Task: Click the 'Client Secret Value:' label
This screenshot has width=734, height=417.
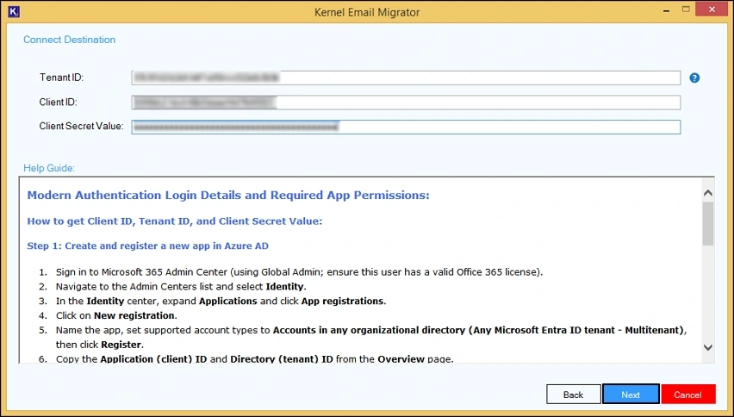Action: [82, 127]
